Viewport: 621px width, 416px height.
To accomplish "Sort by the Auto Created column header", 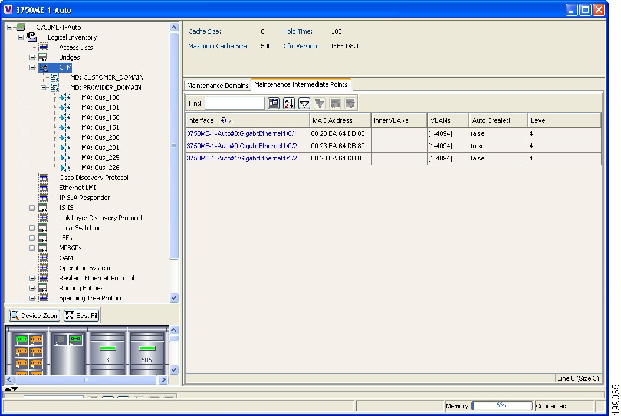I will [x=498, y=120].
